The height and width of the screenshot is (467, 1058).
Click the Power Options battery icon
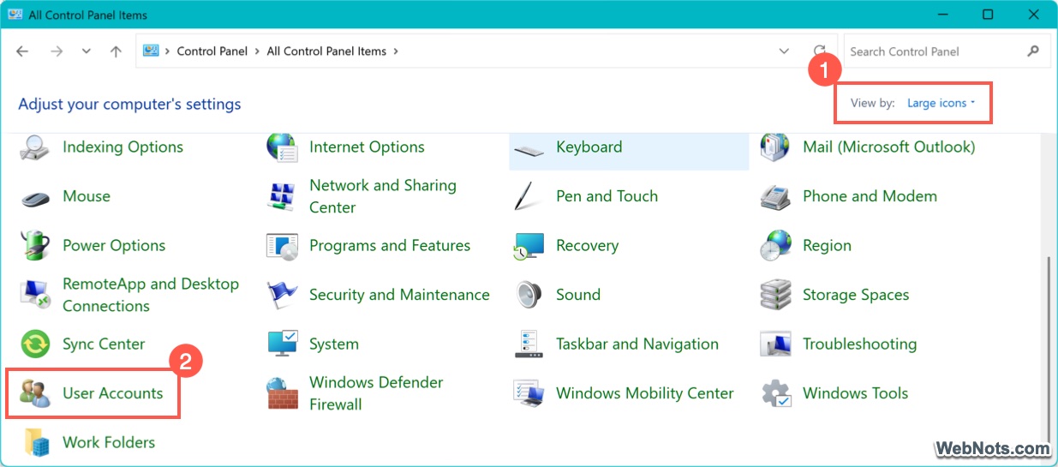(x=35, y=246)
